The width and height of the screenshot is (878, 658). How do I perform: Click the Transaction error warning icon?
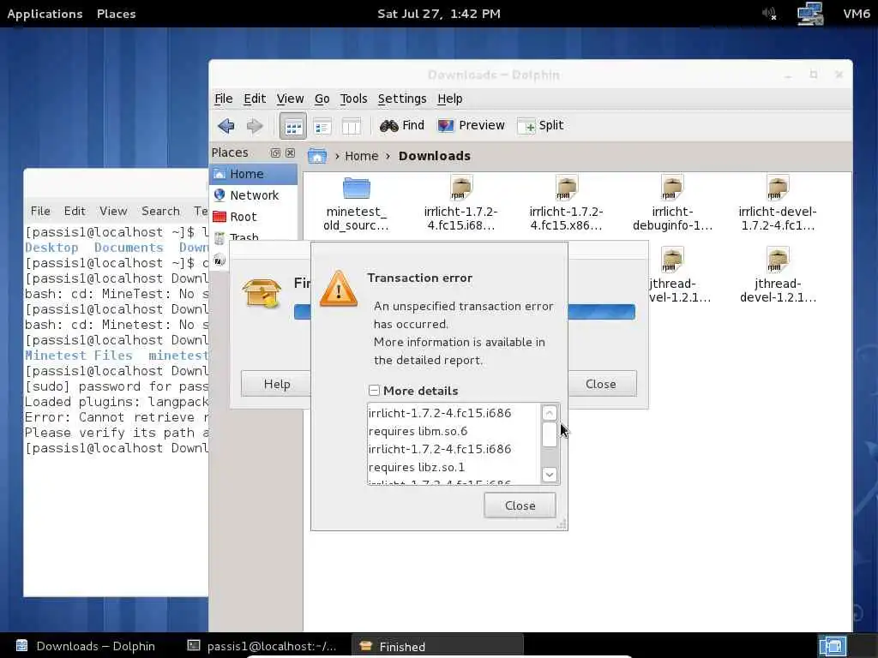click(338, 289)
